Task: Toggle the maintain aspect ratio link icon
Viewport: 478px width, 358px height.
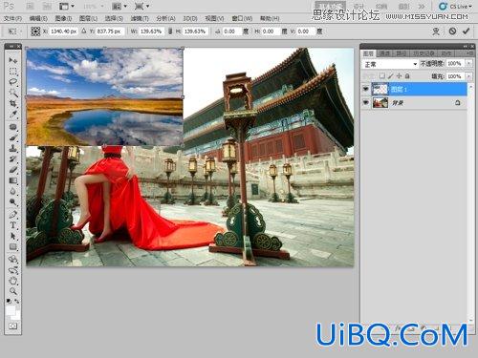Action: pos(170,32)
